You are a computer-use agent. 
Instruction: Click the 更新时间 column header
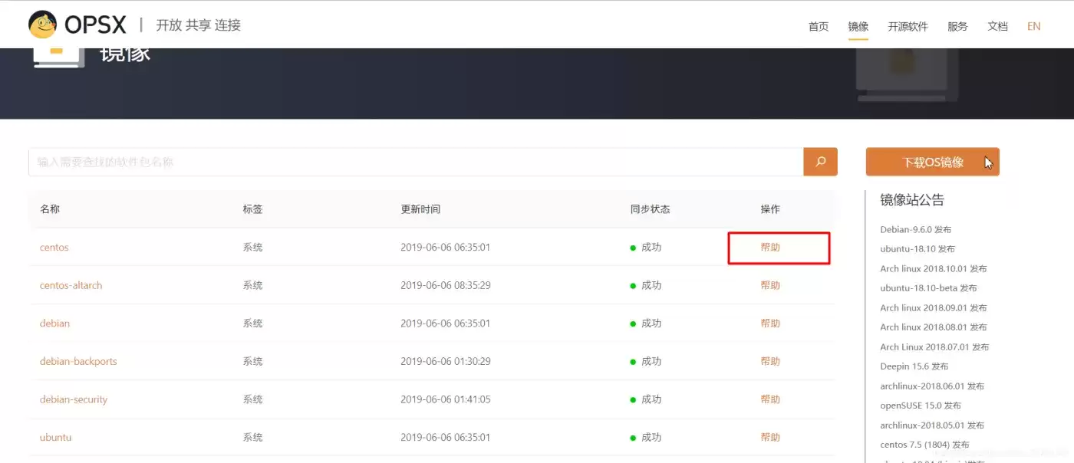(420, 209)
